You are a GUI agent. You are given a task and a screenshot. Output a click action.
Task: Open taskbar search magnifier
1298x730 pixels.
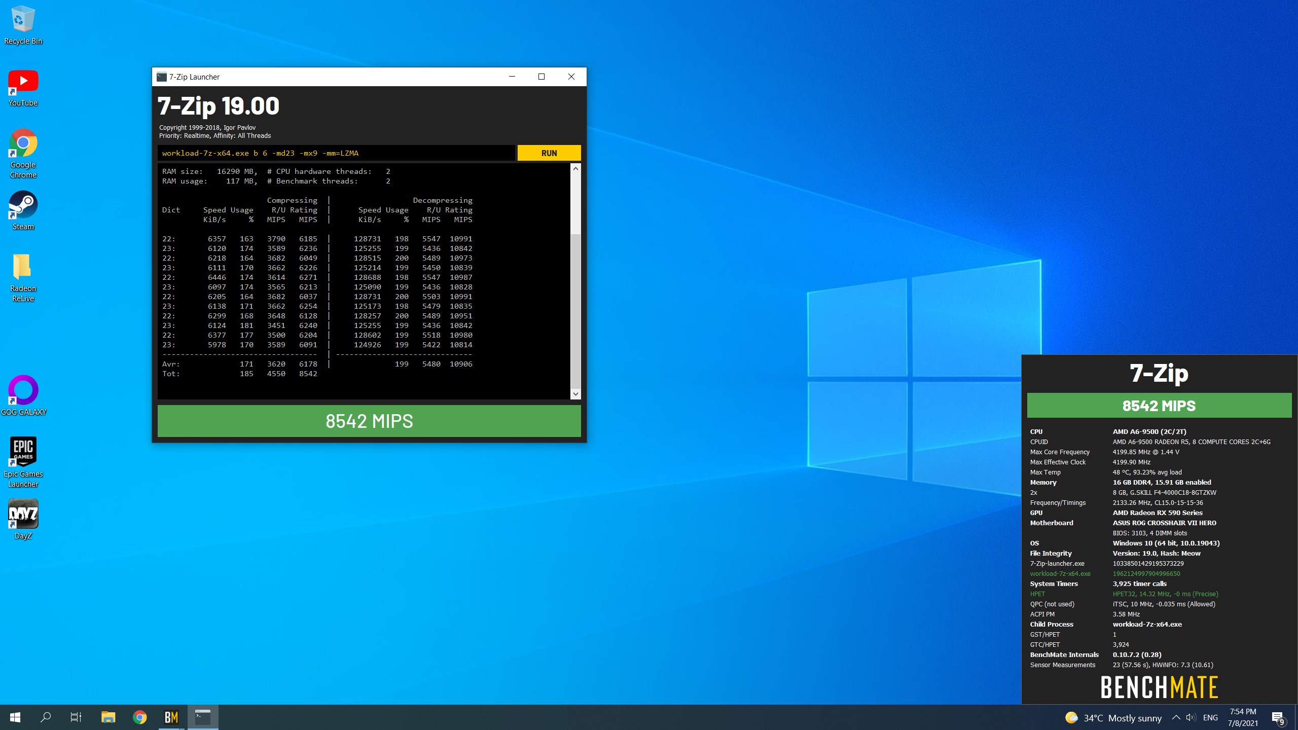click(x=46, y=717)
